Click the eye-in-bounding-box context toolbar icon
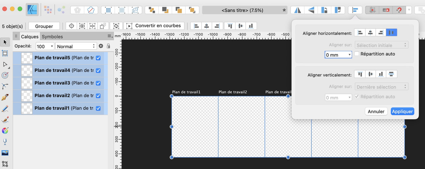Screen dimensions: 425x169 82,26
